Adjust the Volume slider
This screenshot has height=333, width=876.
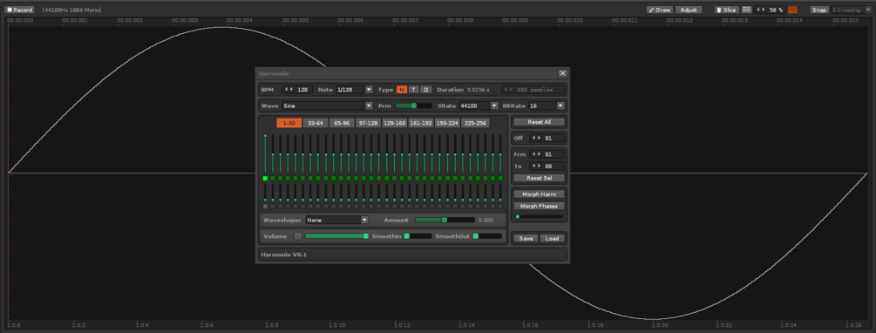tap(336, 236)
